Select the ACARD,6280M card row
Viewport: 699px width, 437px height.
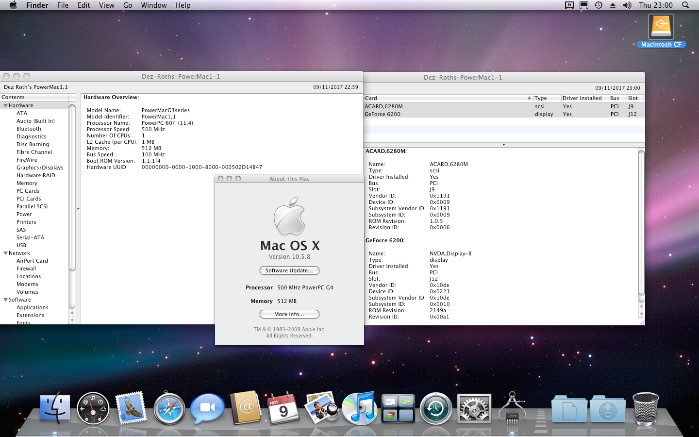point(504,106)
